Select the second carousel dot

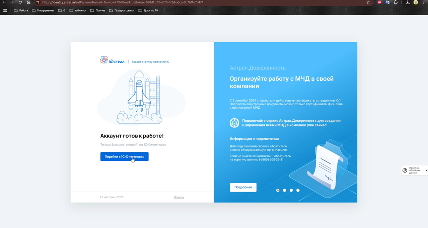pyautogui.click(x=284, y=190)
